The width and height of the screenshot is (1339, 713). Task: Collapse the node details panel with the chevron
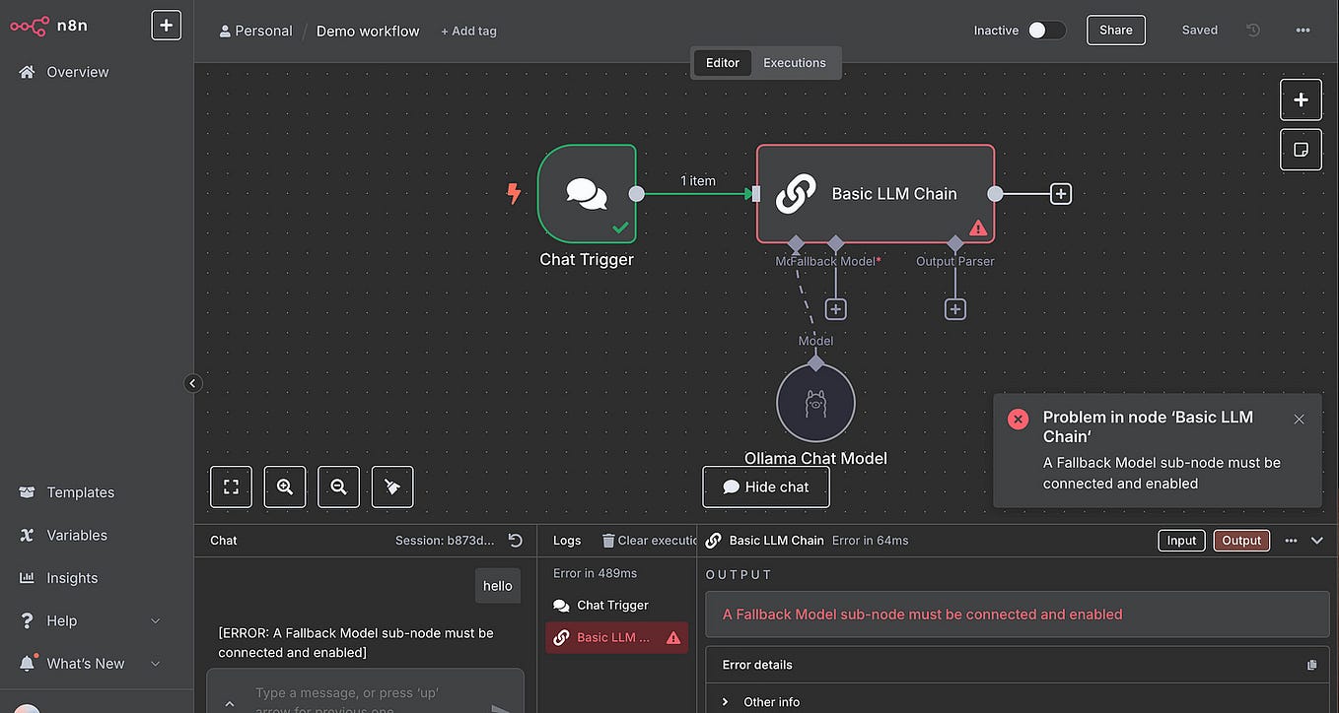1317,540
